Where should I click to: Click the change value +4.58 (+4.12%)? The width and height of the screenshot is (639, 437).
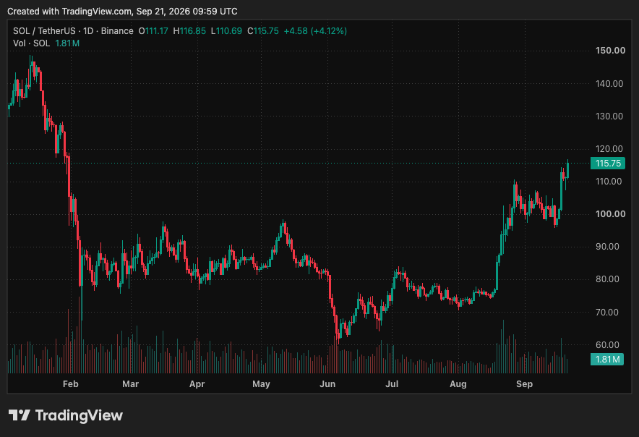pos(315,31)
